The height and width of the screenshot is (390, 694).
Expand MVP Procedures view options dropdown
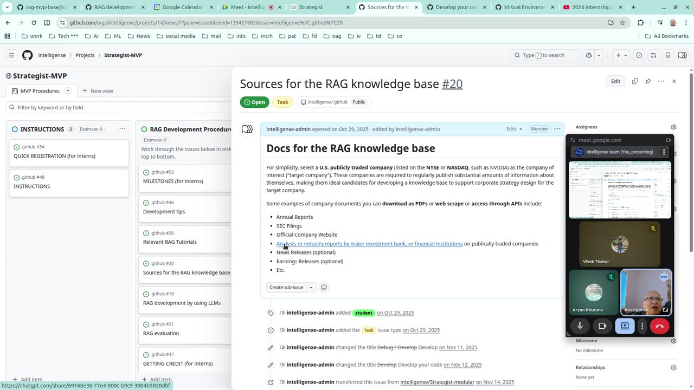coord(68,90)
